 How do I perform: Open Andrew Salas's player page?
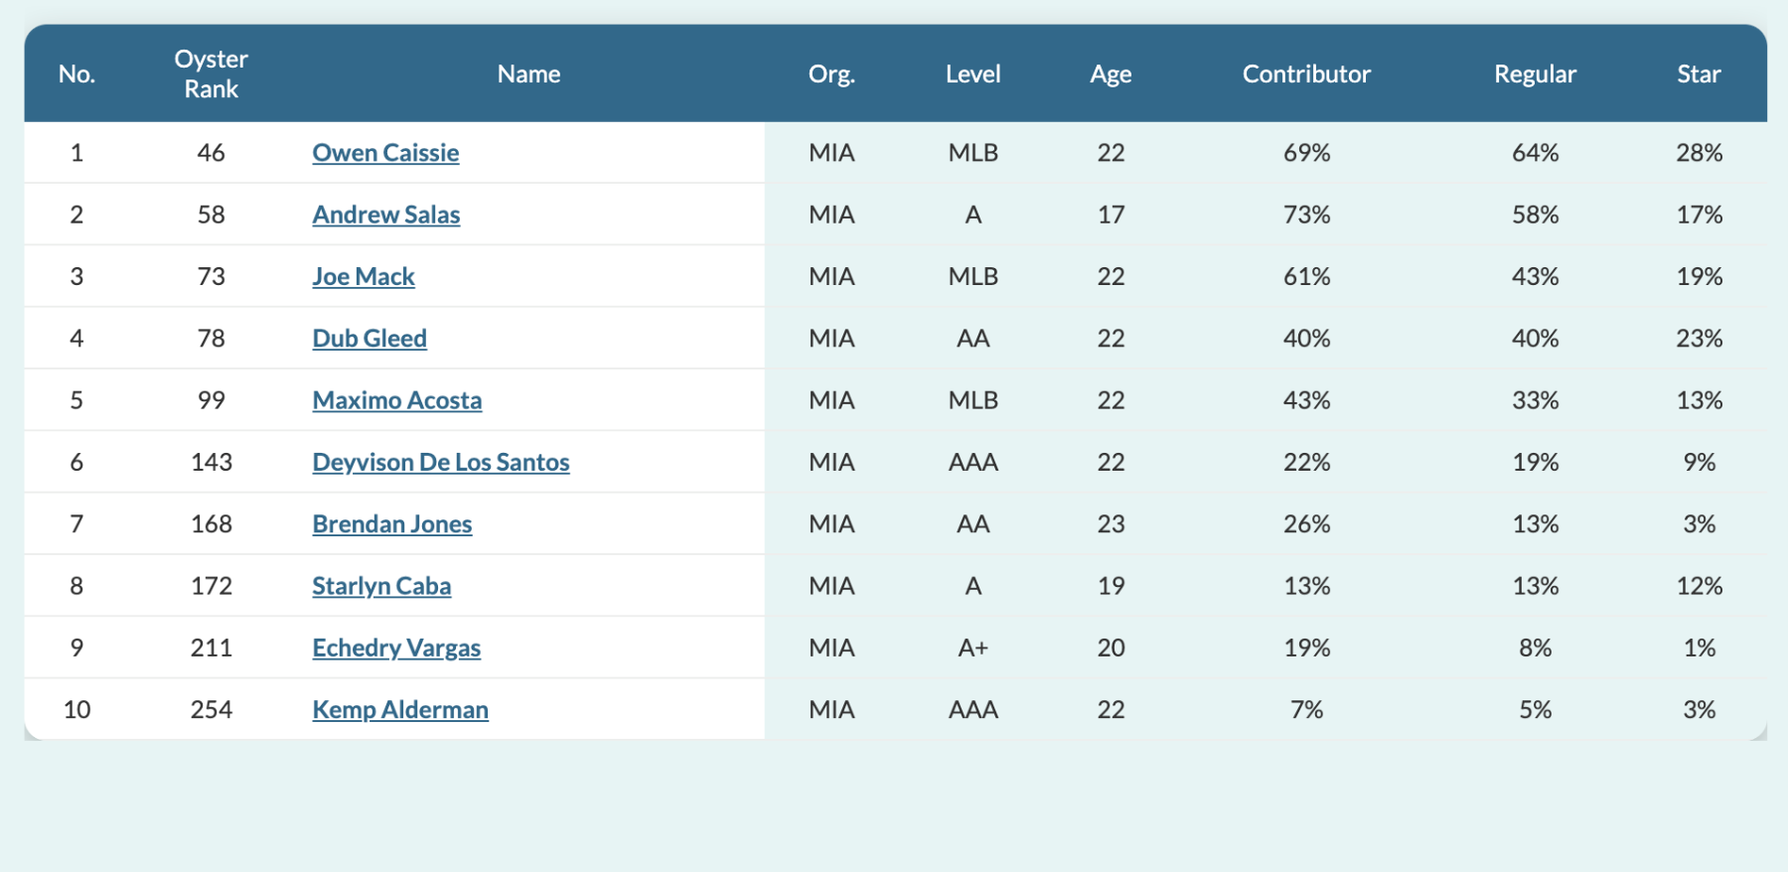tap(386, 214)
